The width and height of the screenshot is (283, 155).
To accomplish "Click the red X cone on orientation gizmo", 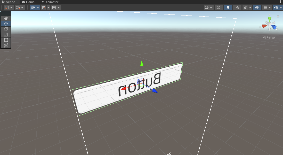I will [264, 26].
